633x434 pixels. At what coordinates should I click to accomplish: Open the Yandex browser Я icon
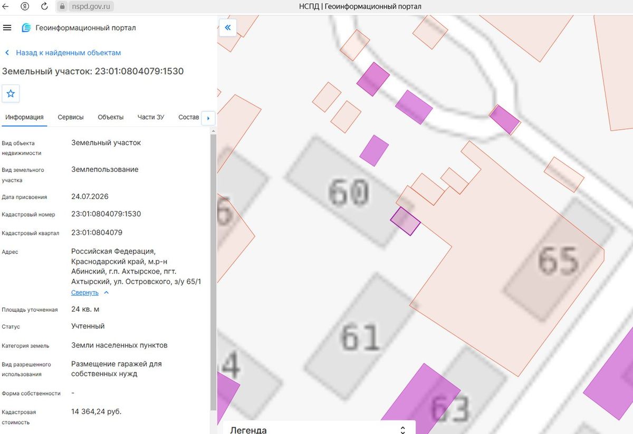pos(25,6)
